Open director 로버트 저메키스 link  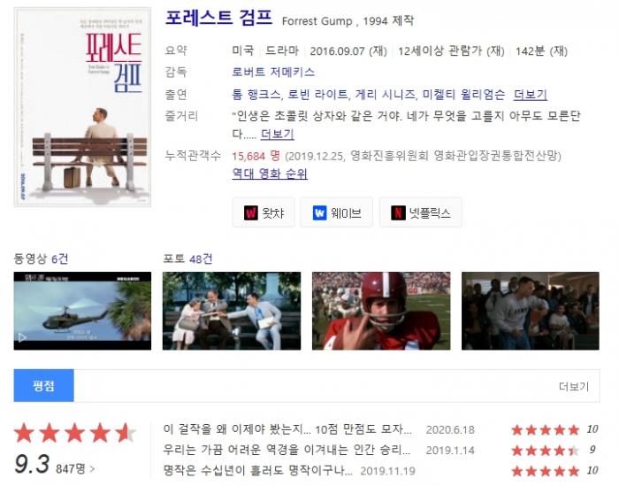273,72
